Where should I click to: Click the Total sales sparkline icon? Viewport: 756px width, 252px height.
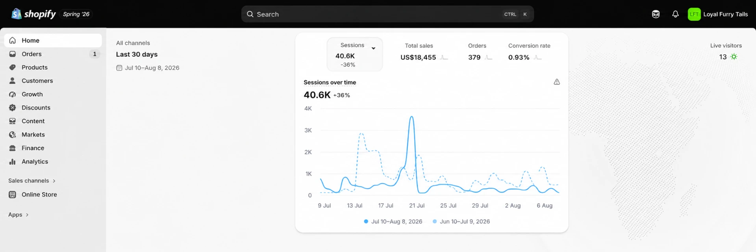click(x=444, y=57)
